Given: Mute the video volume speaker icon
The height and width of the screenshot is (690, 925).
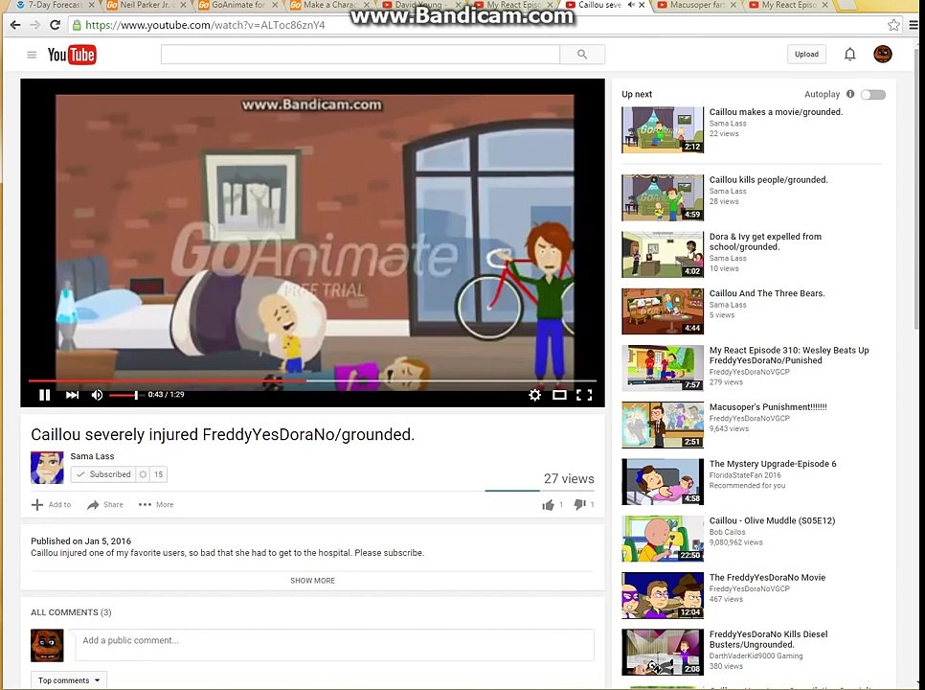Looking at the screenshot, I should (x=98, y=395).
